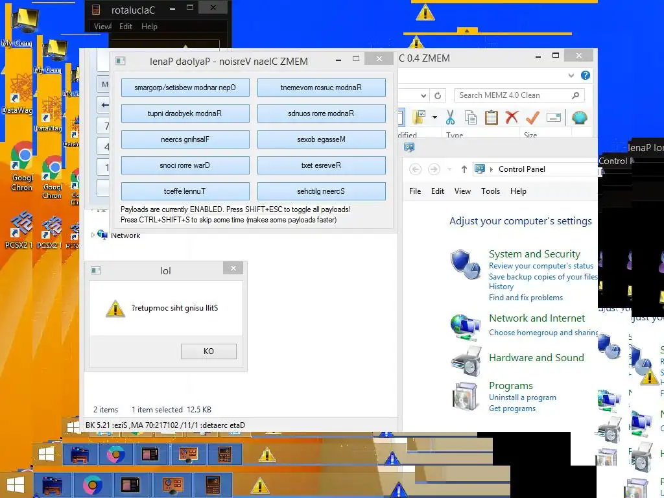Open the View menu in the rotaluclaC window
Viewport: 664px width, 498px height.
102,26
